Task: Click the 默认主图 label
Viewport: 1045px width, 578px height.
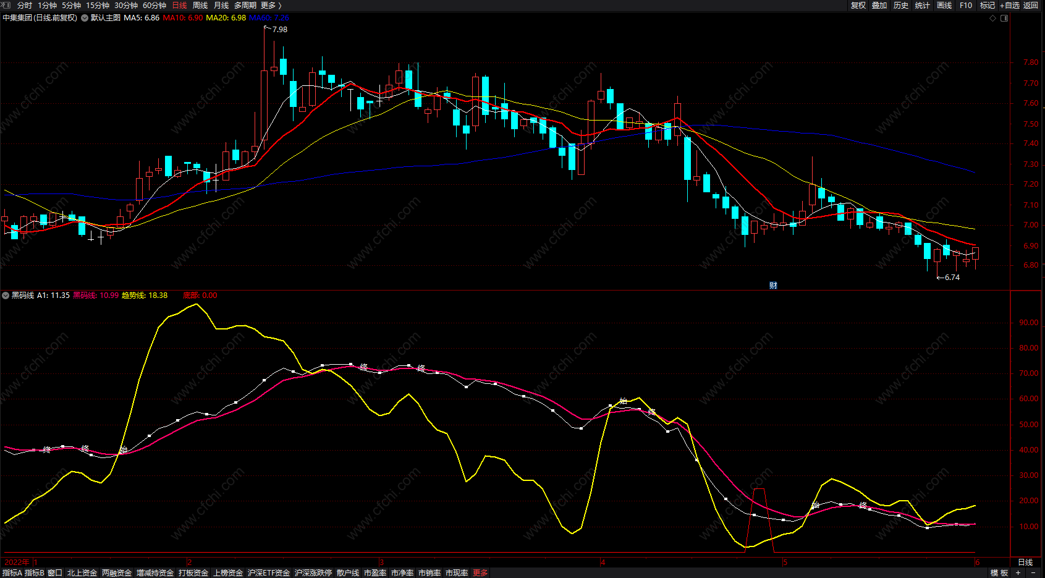Action: (x=106, y=18)
